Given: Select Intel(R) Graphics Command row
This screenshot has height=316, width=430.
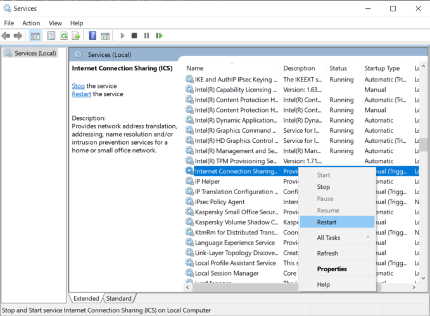Looking at the screenshot, I should [x=302, y=130].
